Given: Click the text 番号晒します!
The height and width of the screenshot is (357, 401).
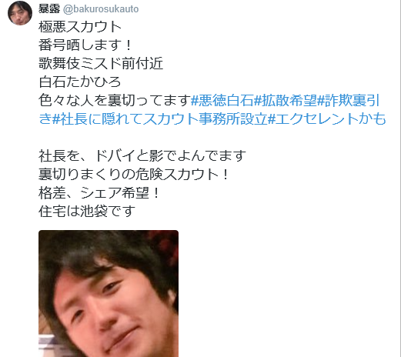Looking at the screenshot, I should 85,45.
